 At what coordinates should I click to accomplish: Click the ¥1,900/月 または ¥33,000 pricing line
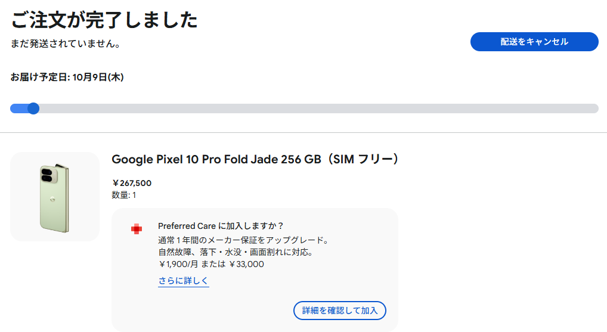click(211, 264)
